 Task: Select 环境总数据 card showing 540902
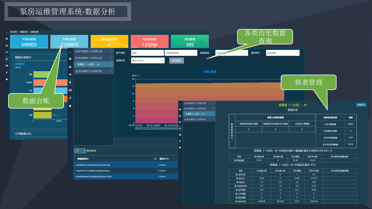pyautogui.click(x=29, y=42)
